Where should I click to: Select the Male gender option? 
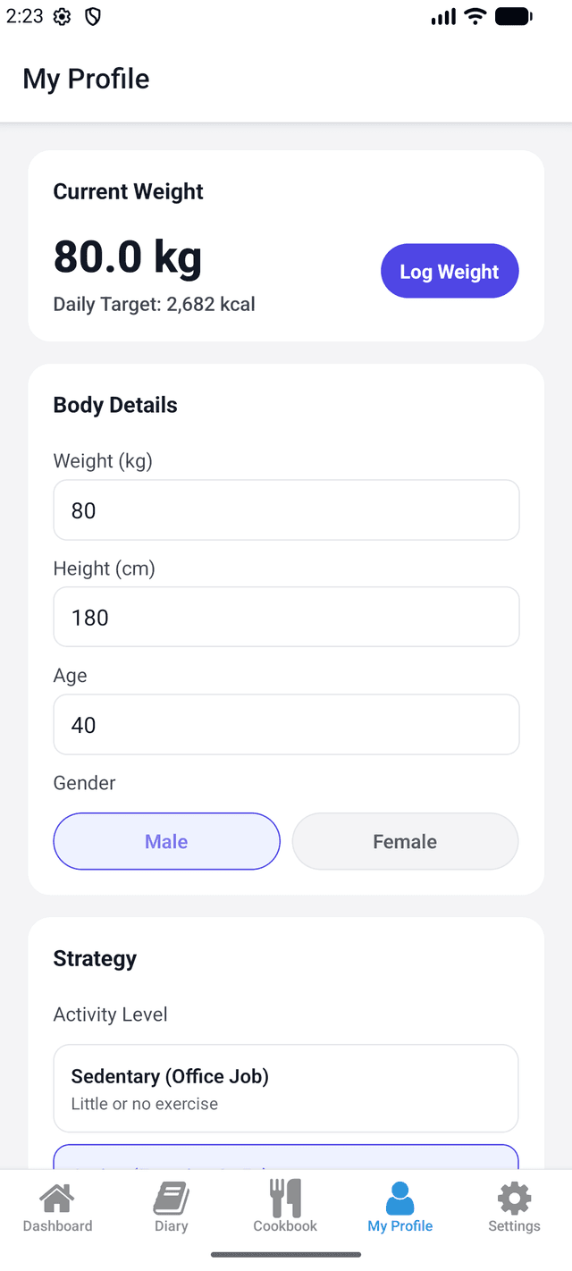[166, 841]
